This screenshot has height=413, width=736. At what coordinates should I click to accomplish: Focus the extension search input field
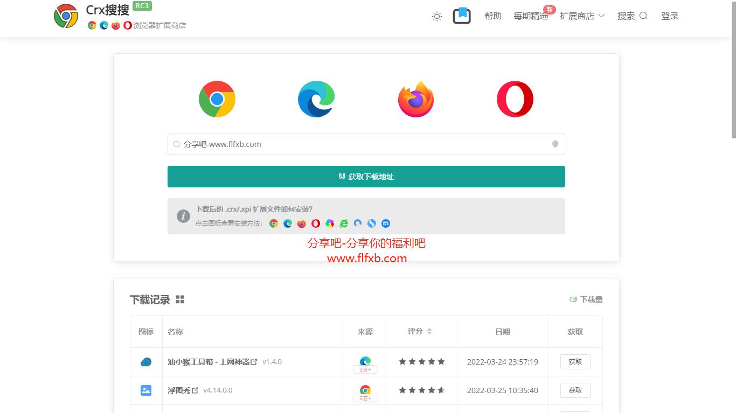pos(366,144)
